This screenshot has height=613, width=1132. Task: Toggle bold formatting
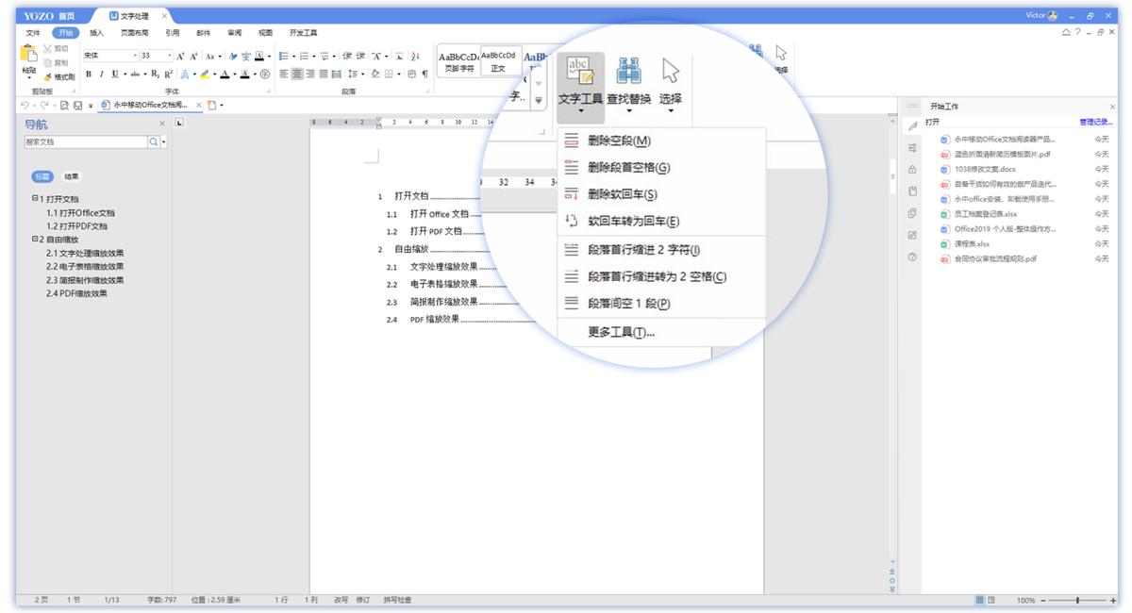pos(88,74)
